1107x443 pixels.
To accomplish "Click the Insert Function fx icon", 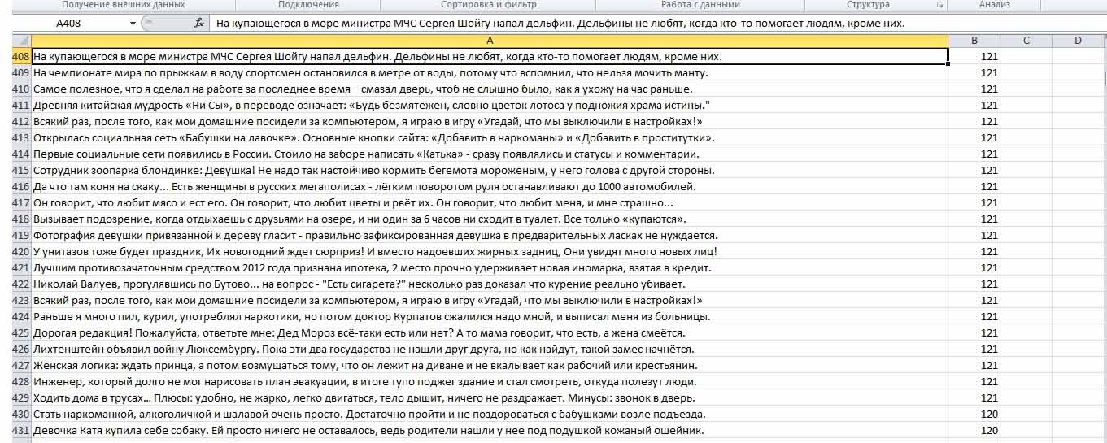I will tap(198, 24).
